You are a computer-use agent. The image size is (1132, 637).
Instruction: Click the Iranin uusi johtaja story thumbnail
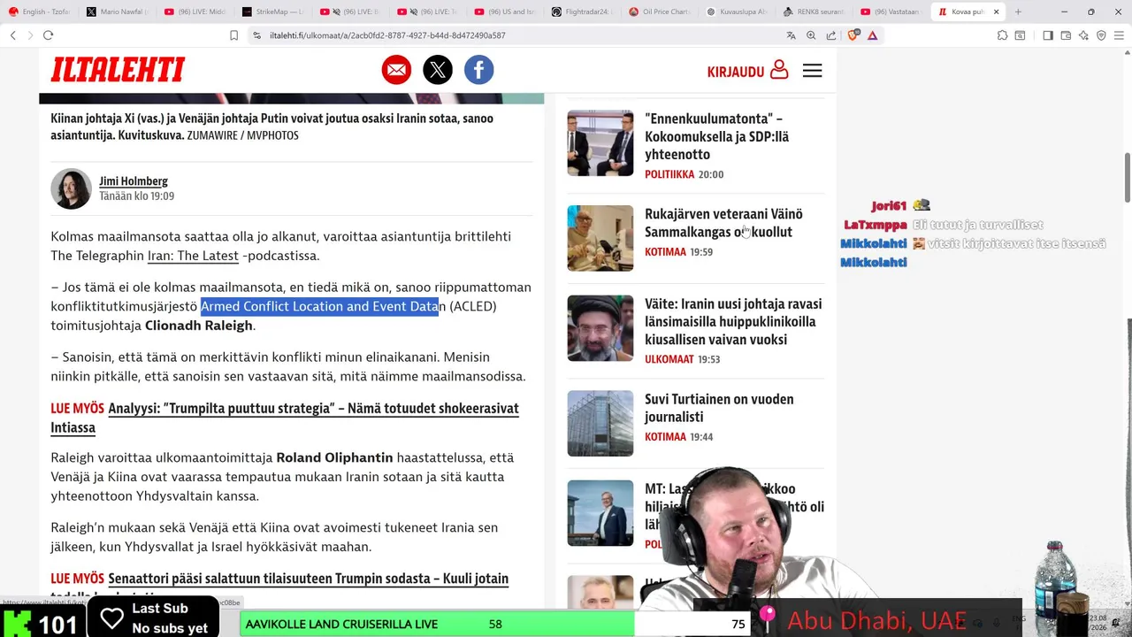(600, 328)
